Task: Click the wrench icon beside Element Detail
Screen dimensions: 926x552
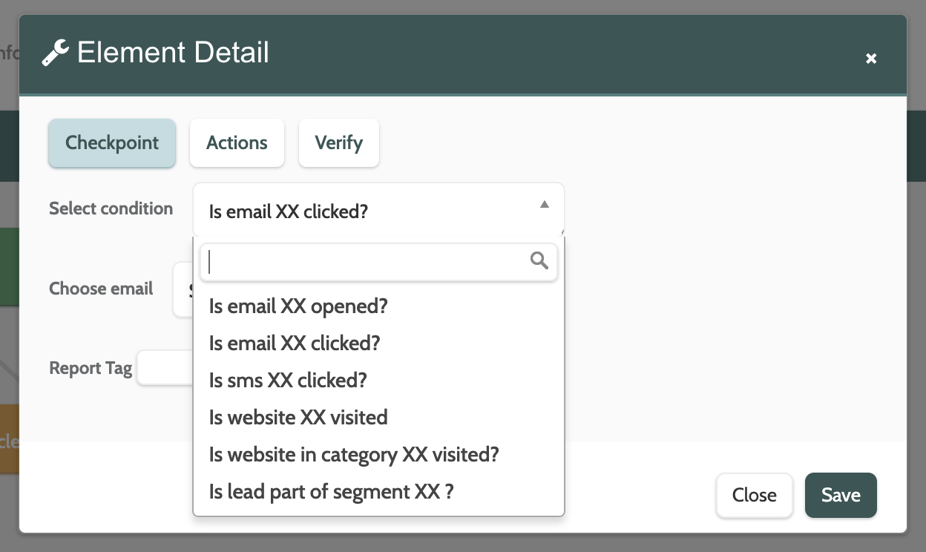Action: pos(55,53)
